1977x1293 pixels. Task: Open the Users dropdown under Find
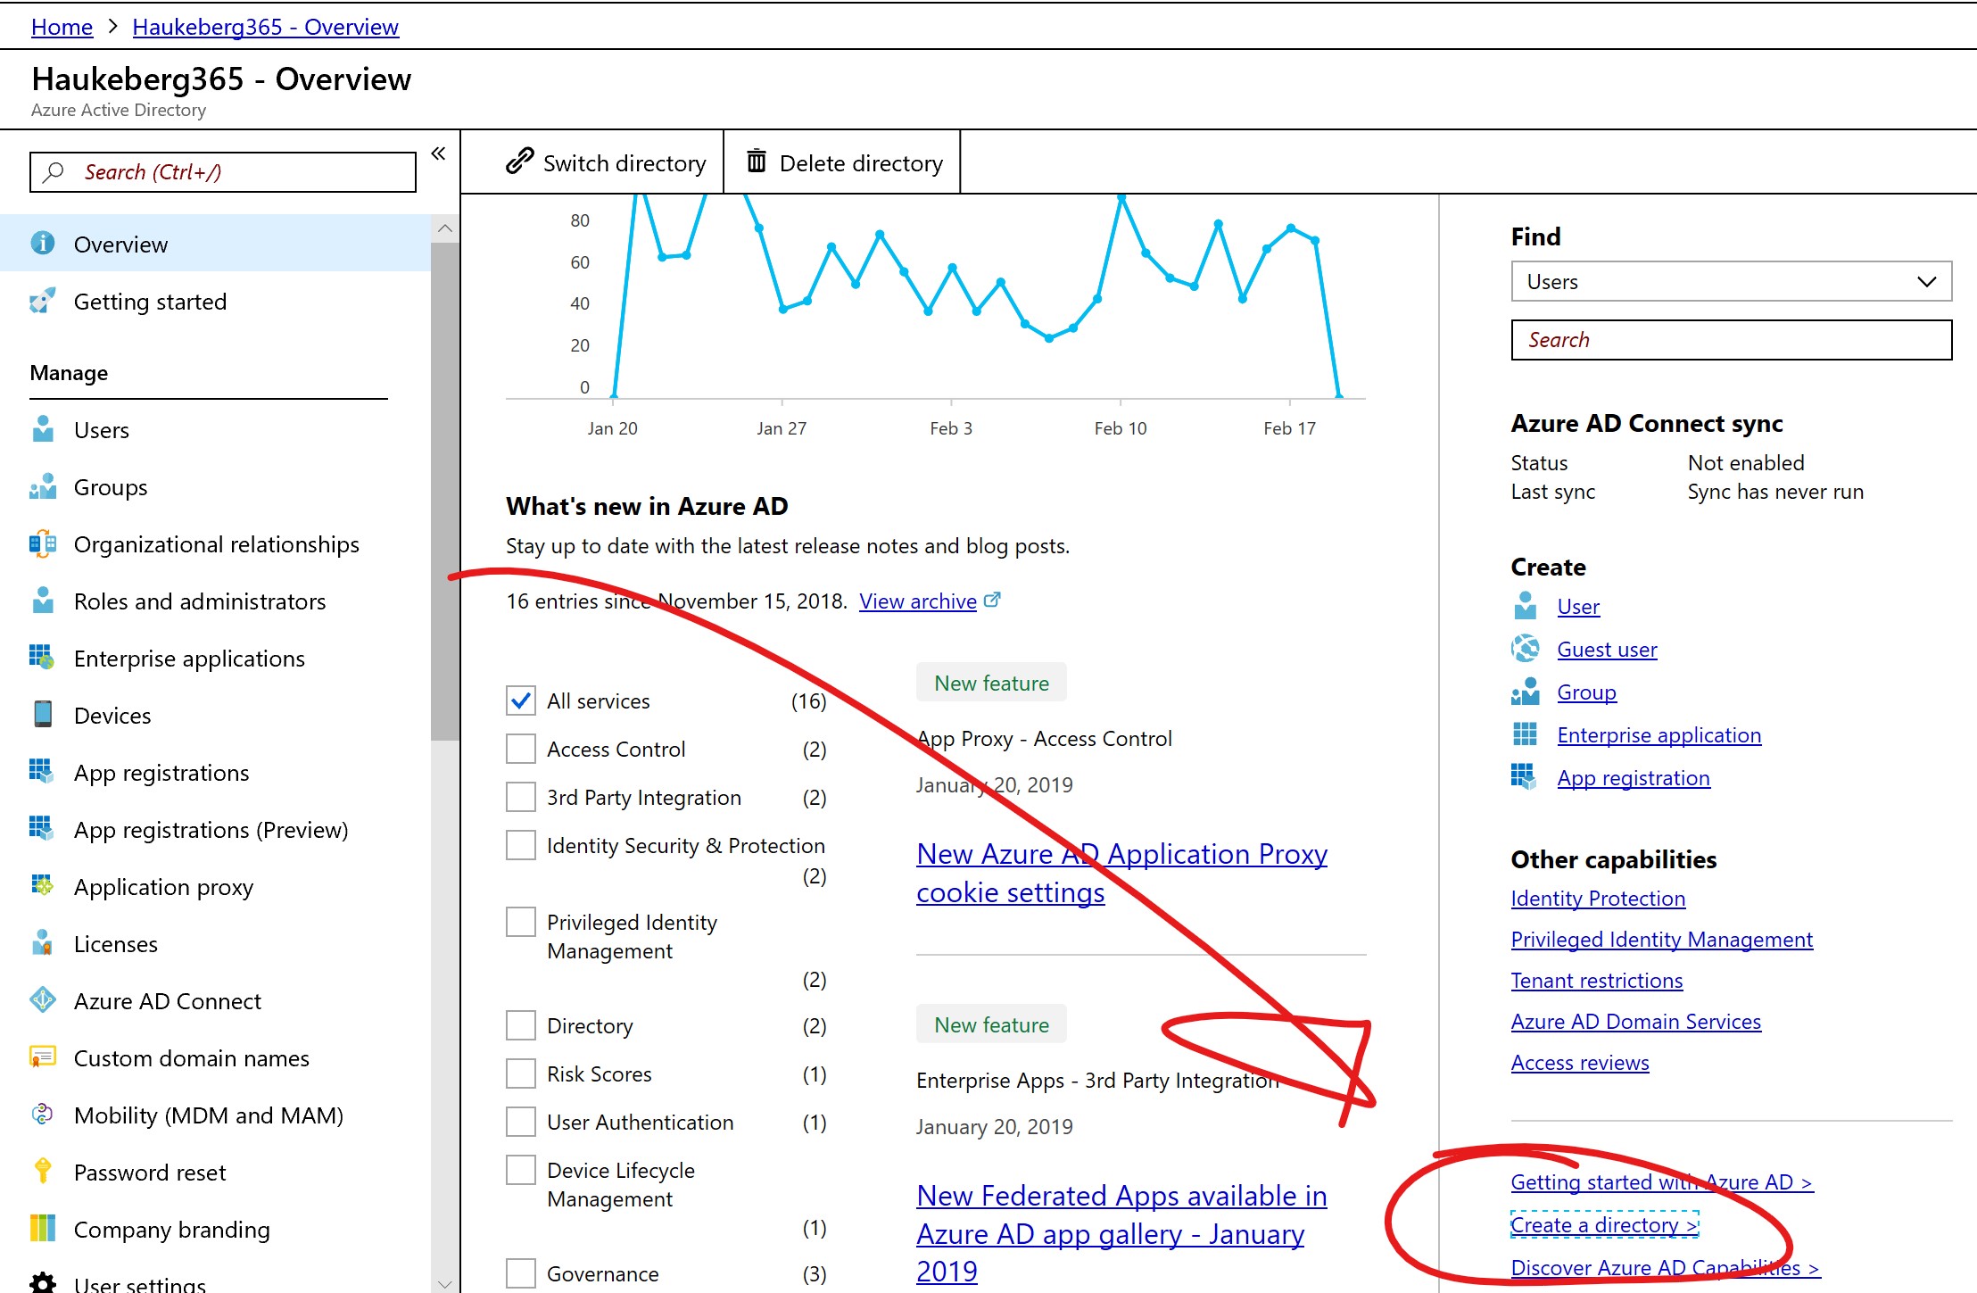pos(1731,282)
